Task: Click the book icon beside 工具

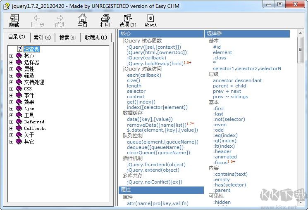Action: click(19, 115)
